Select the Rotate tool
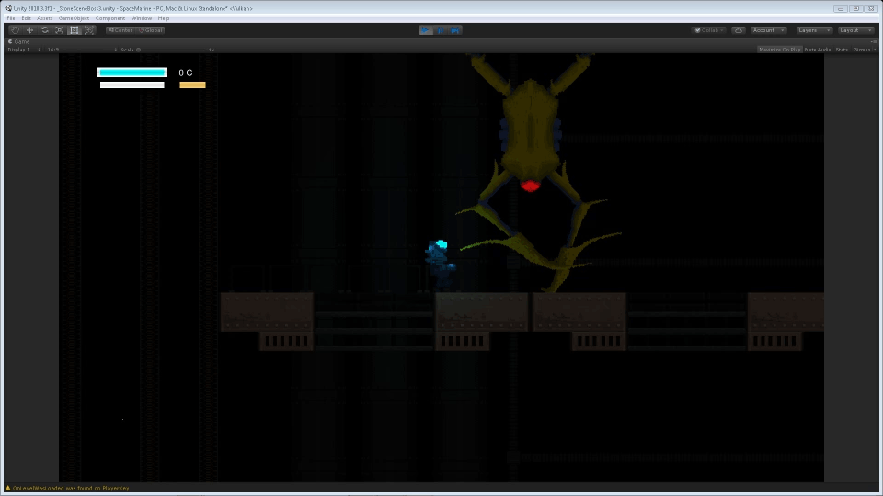 (x=44, y=30)
